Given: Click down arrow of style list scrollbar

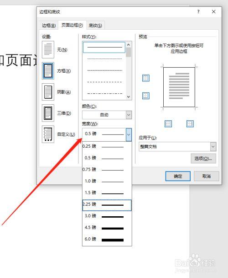Looking at the screenshot, I should point(129,96).
